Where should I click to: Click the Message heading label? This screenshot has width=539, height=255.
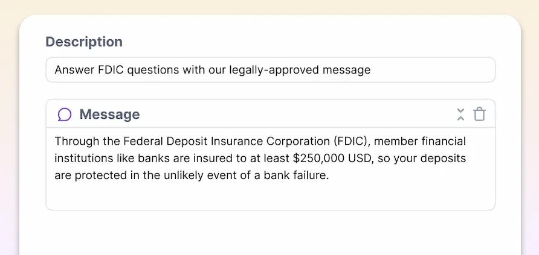[109, 115]
